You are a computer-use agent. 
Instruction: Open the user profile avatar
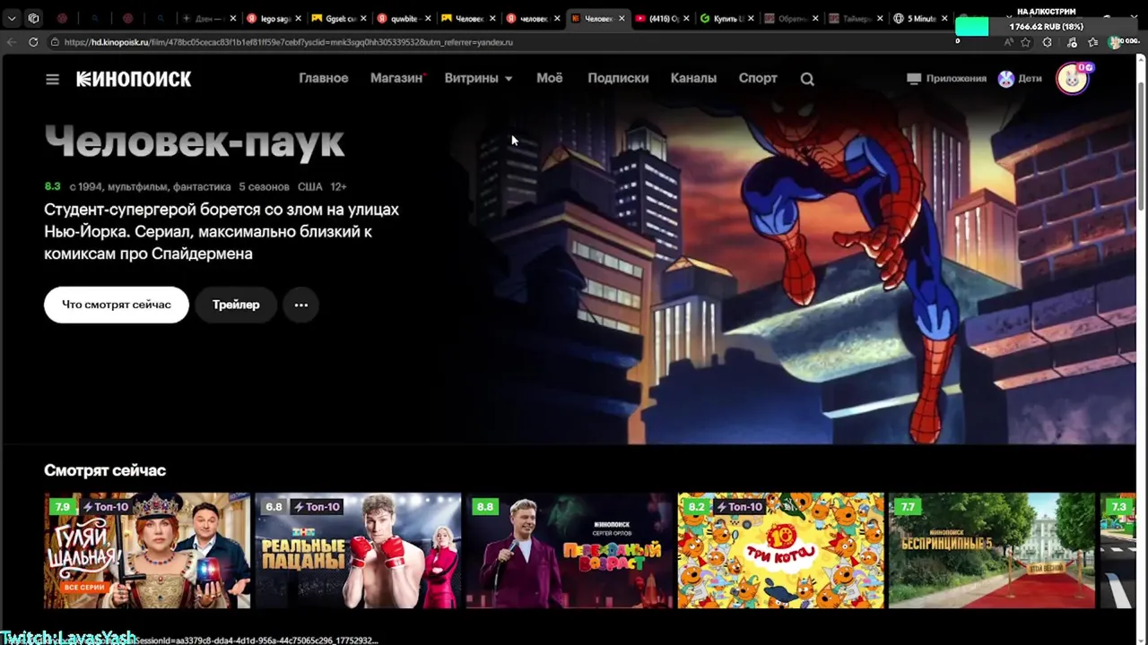click(x=1072, y=79)
